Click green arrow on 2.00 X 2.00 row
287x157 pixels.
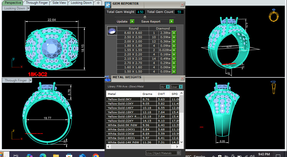click(174, 41)
